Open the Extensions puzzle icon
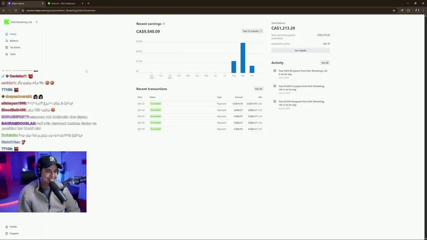Screen dimensions: 427x240 tap(408, 10)
